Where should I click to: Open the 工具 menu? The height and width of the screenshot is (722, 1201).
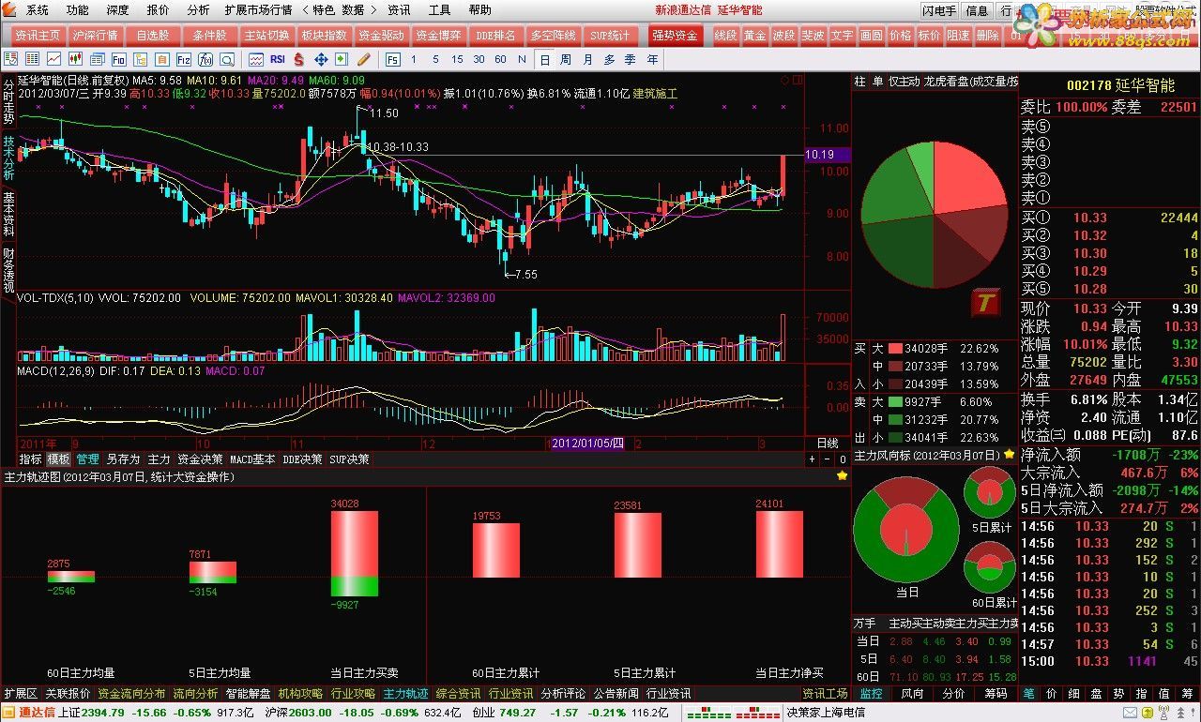tap(439, 10)
